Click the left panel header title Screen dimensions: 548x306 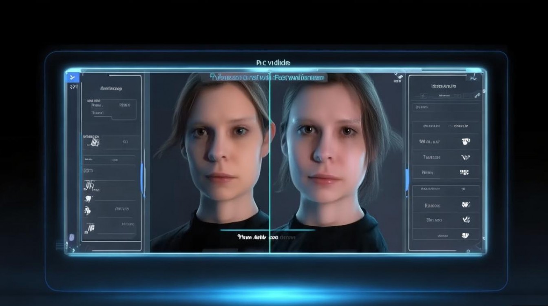click(x=111, y=88)
